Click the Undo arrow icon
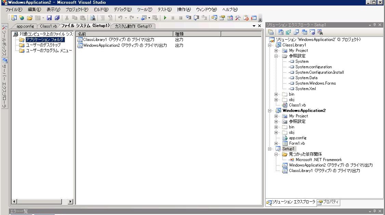The image size is (385, 215). click(x=120, y=18)
